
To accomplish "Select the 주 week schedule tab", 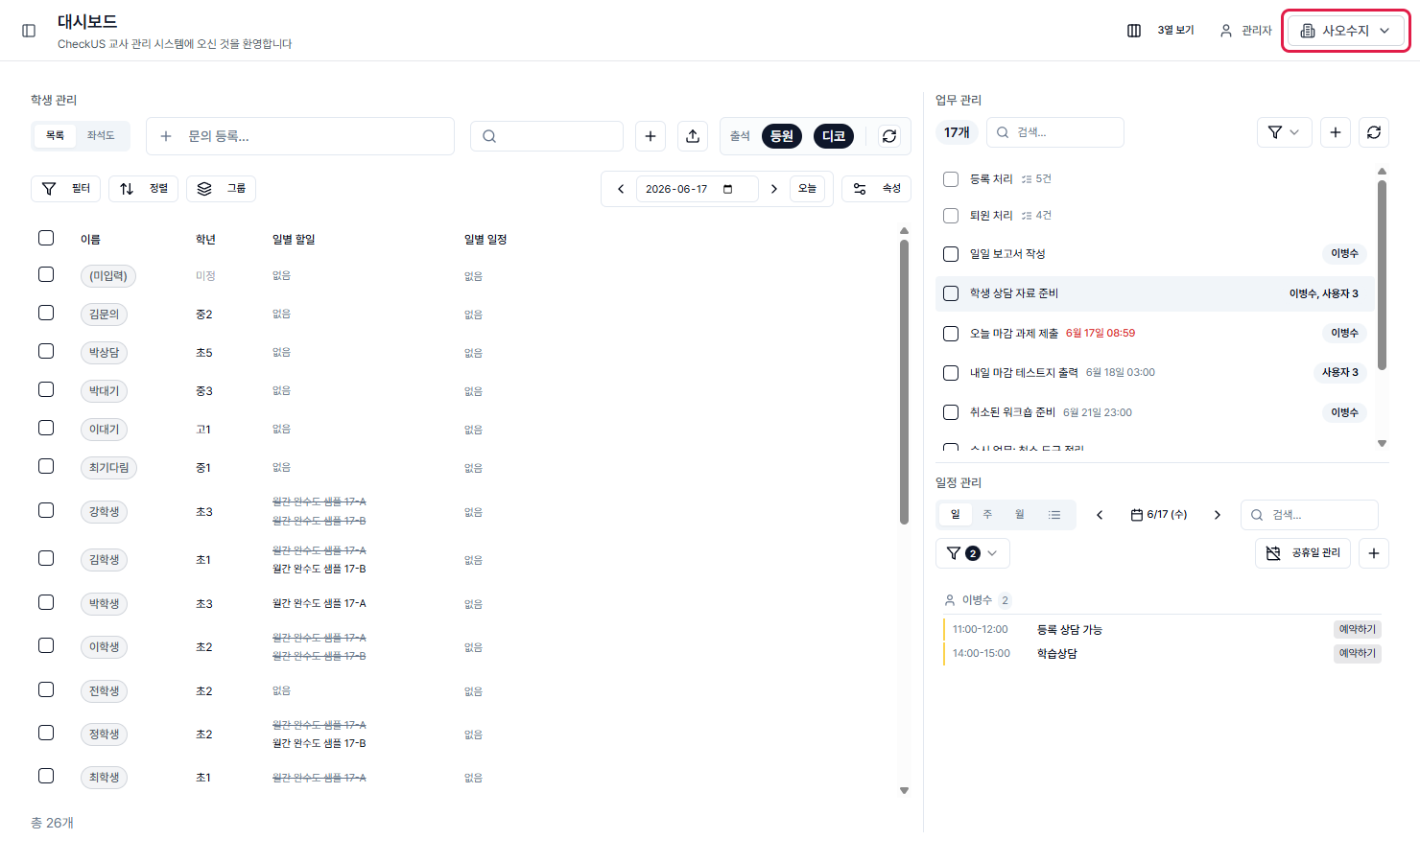I will coord(987,515).
